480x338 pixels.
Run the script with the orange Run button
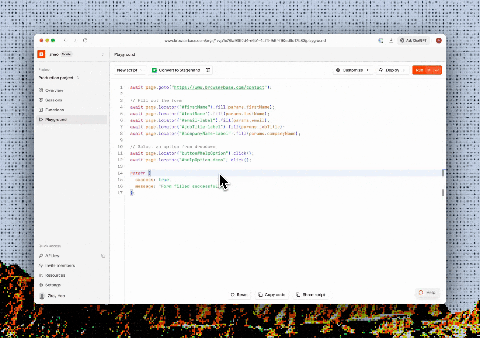point(427,70)
